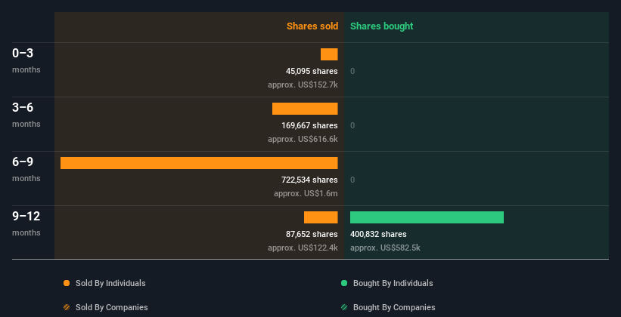Click the 722,534 shares value

(309, 180)
